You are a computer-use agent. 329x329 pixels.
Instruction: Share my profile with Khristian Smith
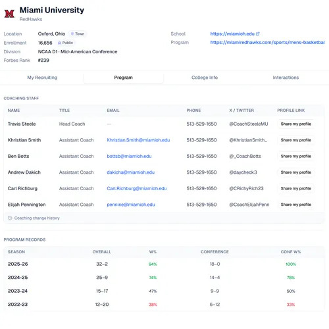[296, 140]
